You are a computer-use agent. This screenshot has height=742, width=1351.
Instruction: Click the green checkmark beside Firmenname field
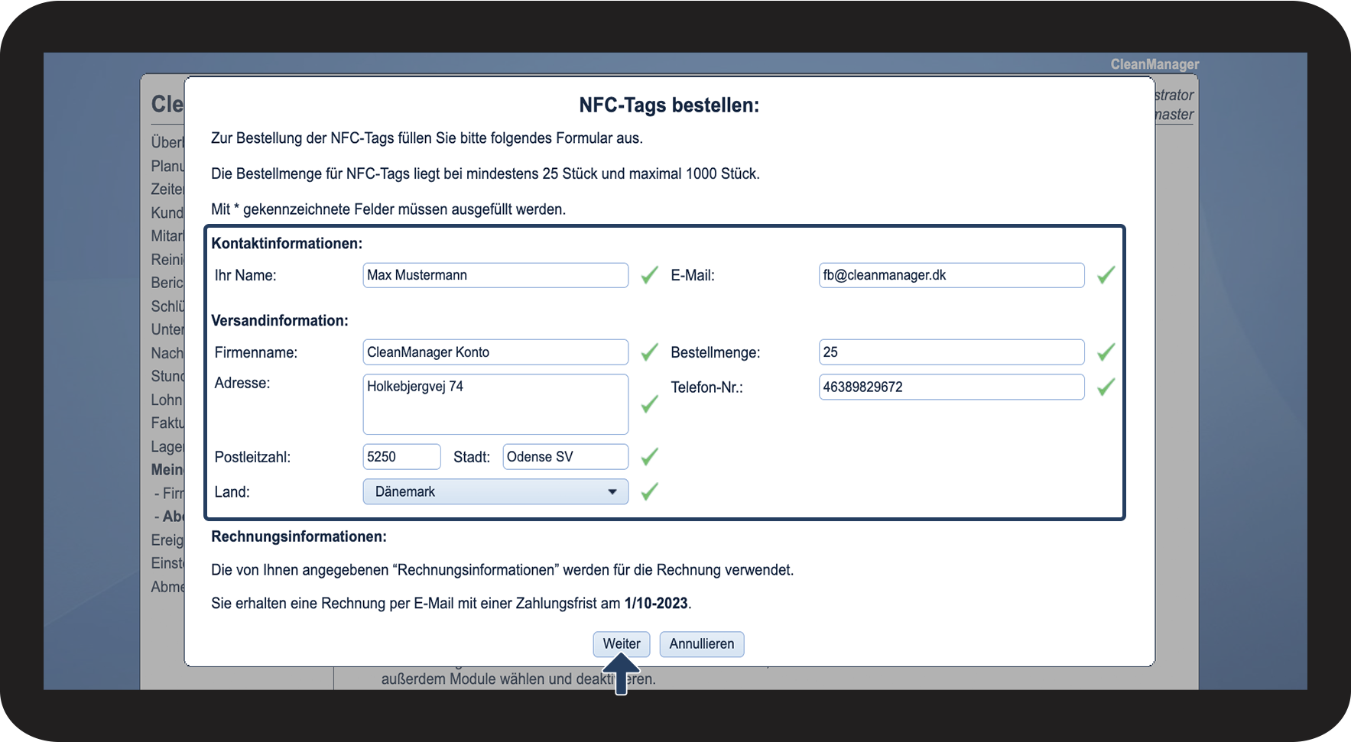pos(649,352)
